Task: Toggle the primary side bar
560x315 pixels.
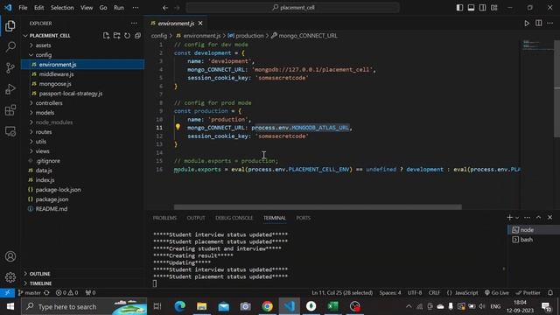Action: pos(459,8)
